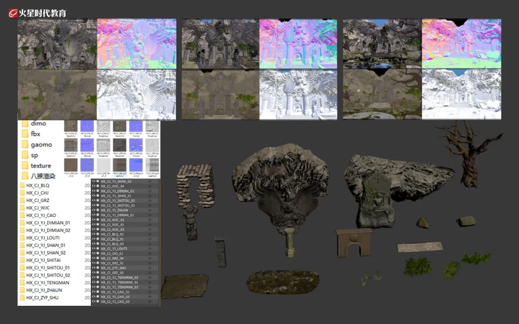Open the gaomo folder icon
Viewport: 519px width, 324px height.
[x=25, y=144]
